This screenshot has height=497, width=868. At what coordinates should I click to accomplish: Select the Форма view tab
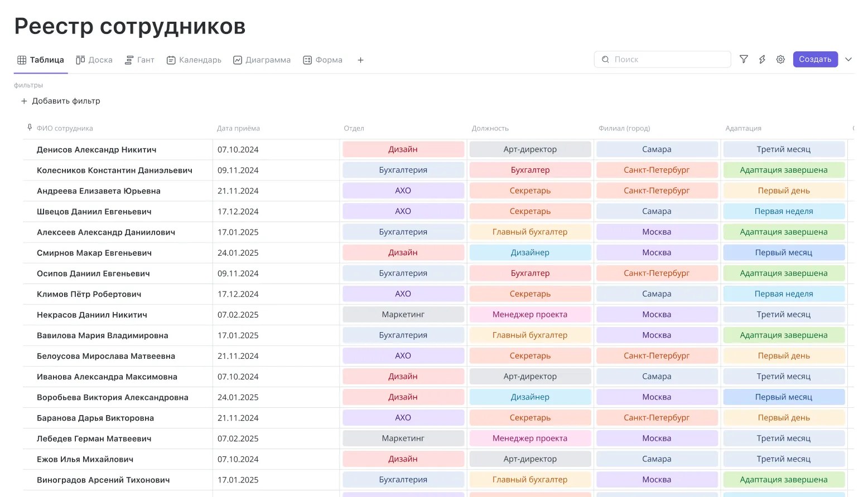322,60
